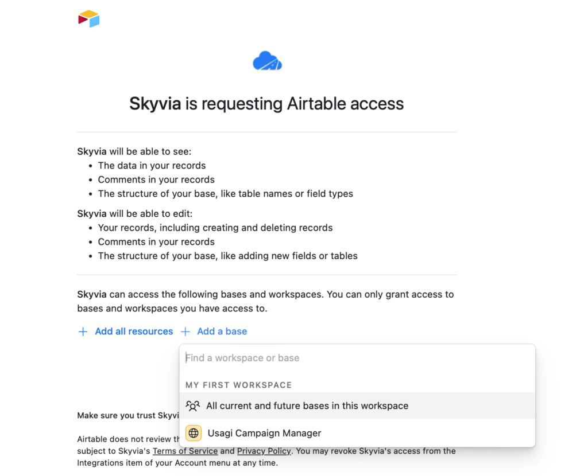Select All current and future bases in this workspace
588x476 pixels.
point(307,406)
